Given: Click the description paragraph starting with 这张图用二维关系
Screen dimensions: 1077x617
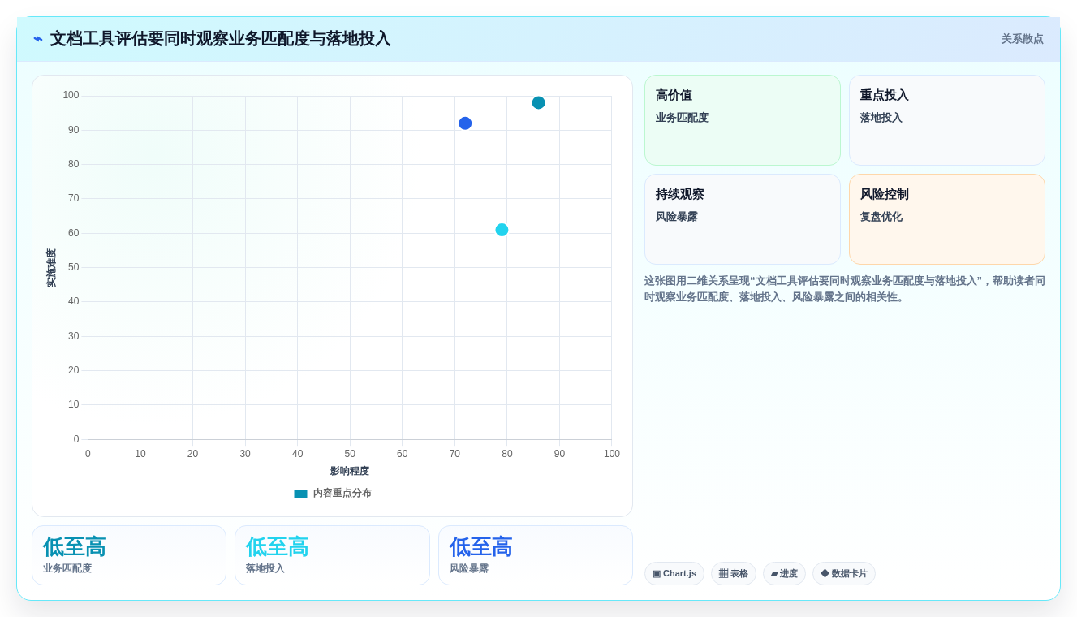Looking at the screenshot, I should coord(845,289).
